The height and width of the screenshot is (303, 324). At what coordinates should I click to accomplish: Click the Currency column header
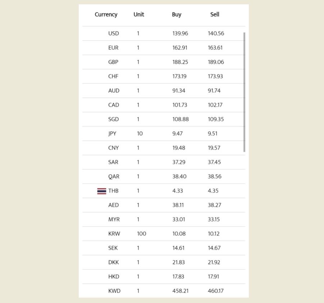pyautogui.click(x=106, y=14)
